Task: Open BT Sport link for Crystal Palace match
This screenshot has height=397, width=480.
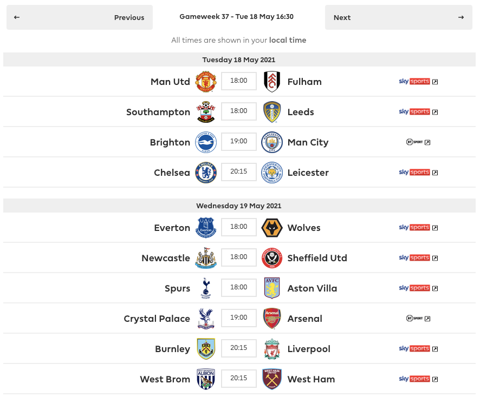Action: coord(418,319)
